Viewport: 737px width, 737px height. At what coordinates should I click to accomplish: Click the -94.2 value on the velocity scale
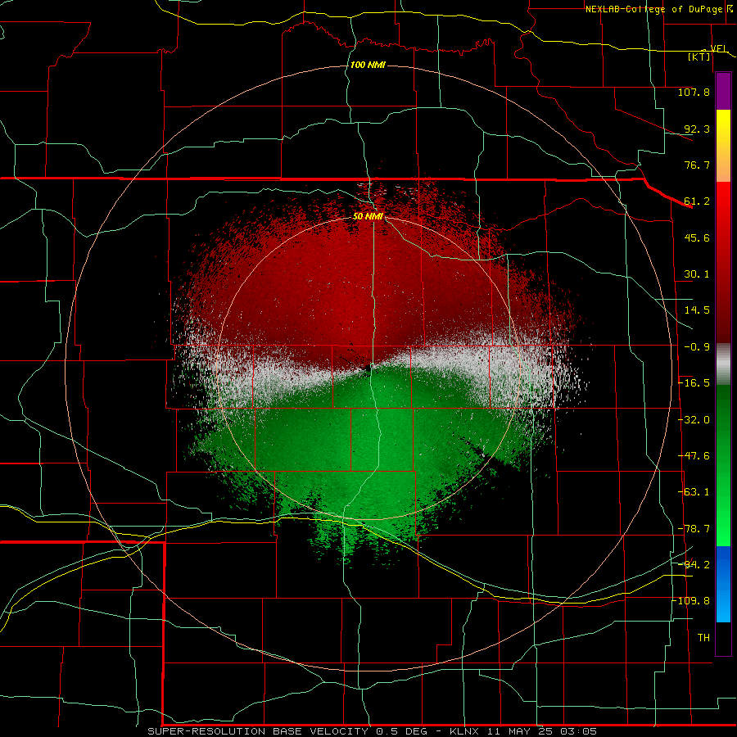click(694, 564)
